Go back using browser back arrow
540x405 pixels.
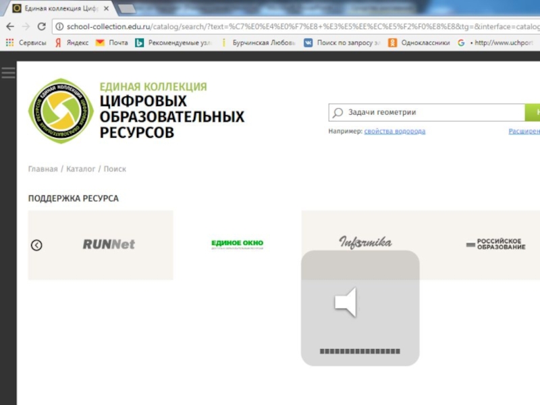coord(10,26)
